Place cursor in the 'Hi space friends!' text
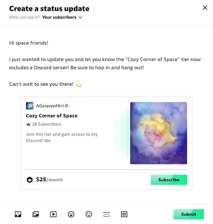The height and width of the screenshot is (224, 213). click(29, 43)
